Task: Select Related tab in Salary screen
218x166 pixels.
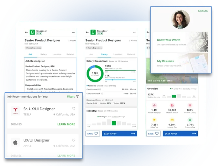Action: tap(131, 54)
